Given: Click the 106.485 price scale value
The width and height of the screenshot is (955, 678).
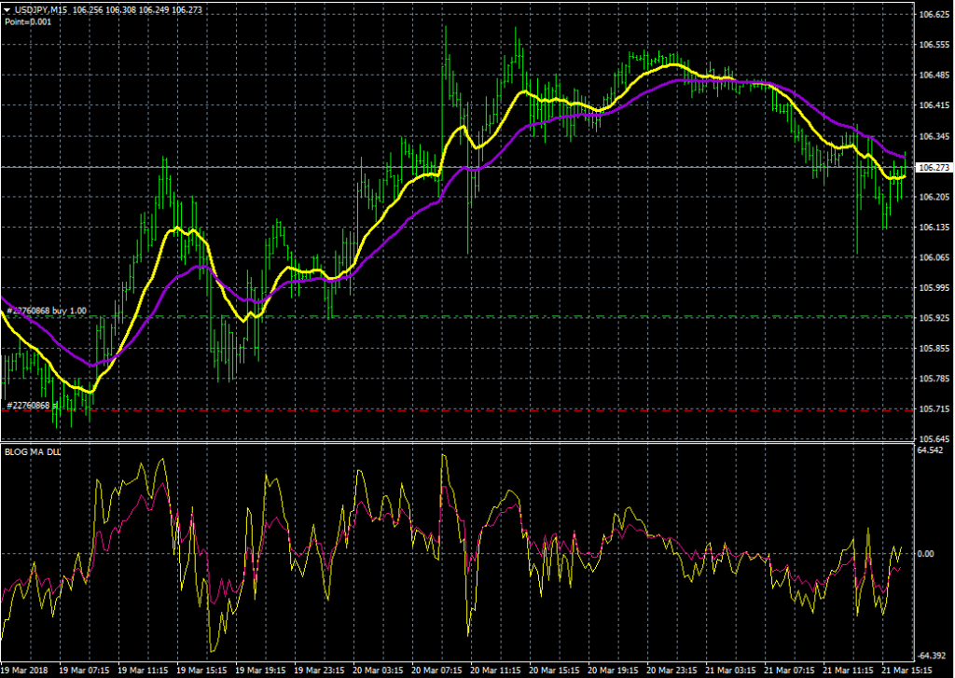Looking at the screenshot, I should tap(933, 76).
